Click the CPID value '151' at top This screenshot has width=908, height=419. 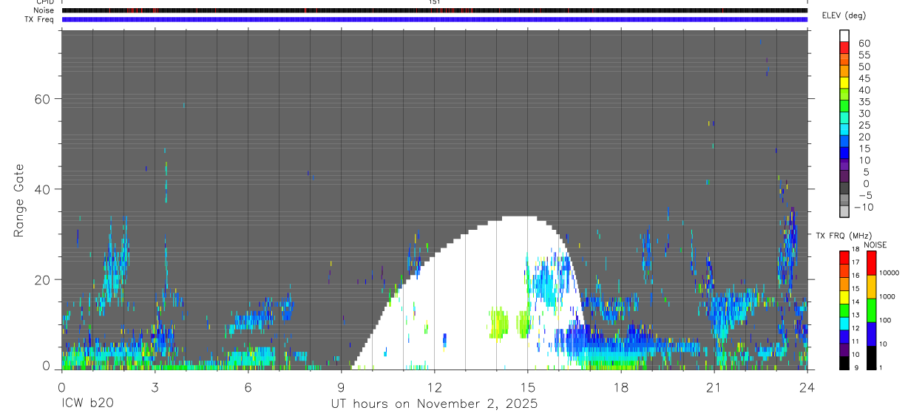[434, 2]
